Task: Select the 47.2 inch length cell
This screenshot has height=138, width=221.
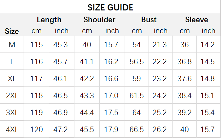Action: click(x=60, y=130)
